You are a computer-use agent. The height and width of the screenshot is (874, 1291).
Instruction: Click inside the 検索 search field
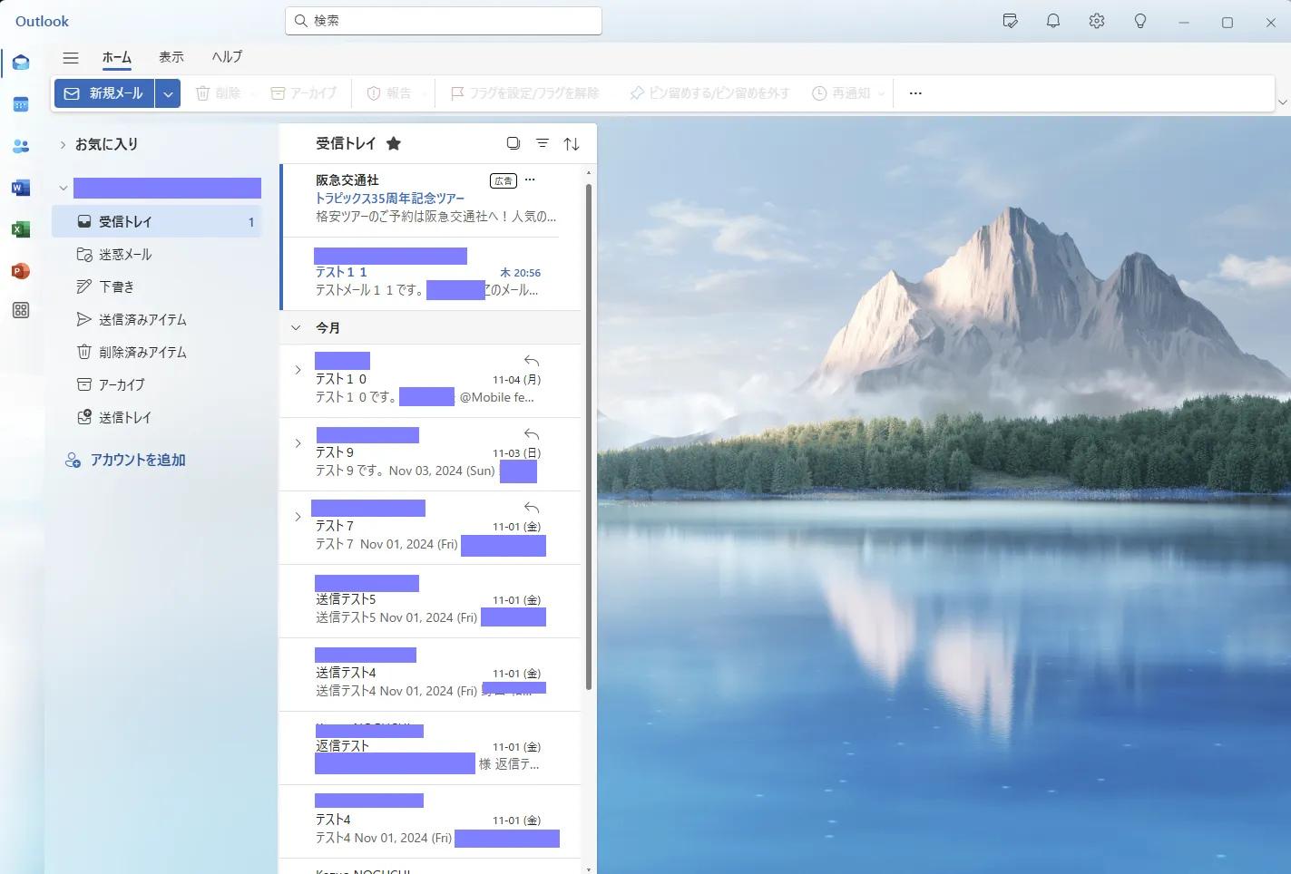[x=443, y=20]
